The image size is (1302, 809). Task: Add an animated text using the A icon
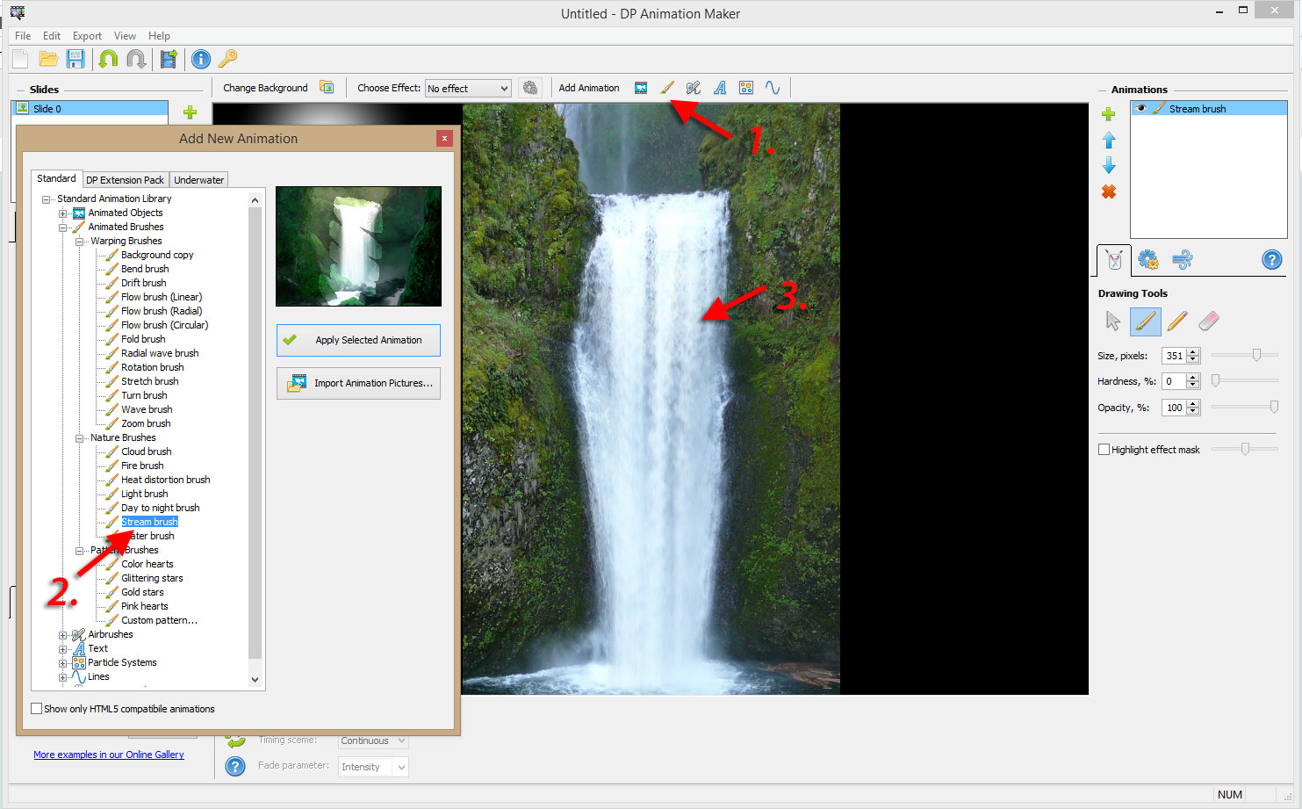[720, 87]
